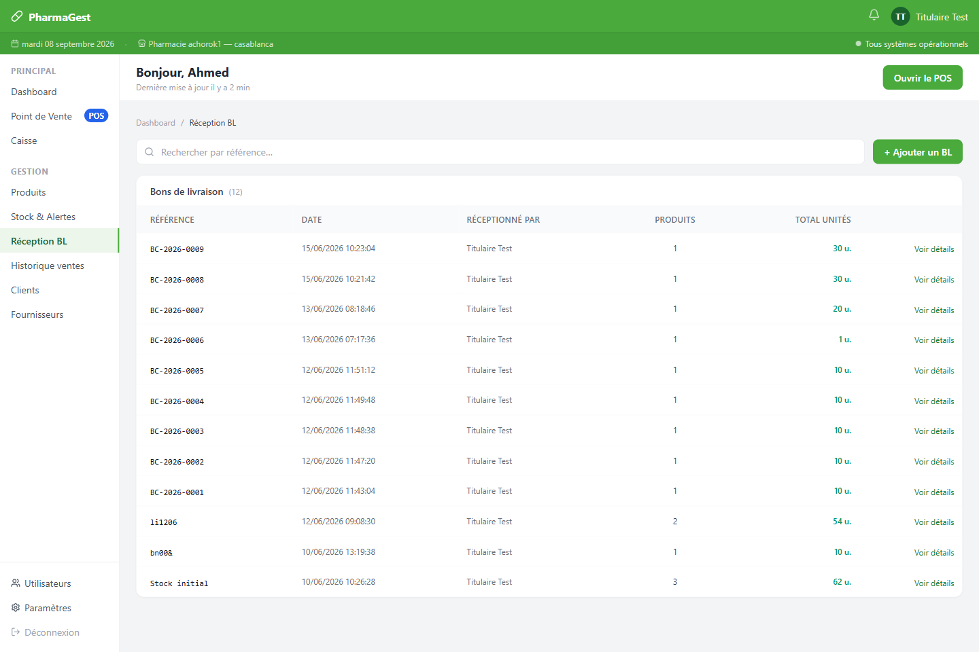
Task: Click the Ajouter un BL button
Action: 918,152
